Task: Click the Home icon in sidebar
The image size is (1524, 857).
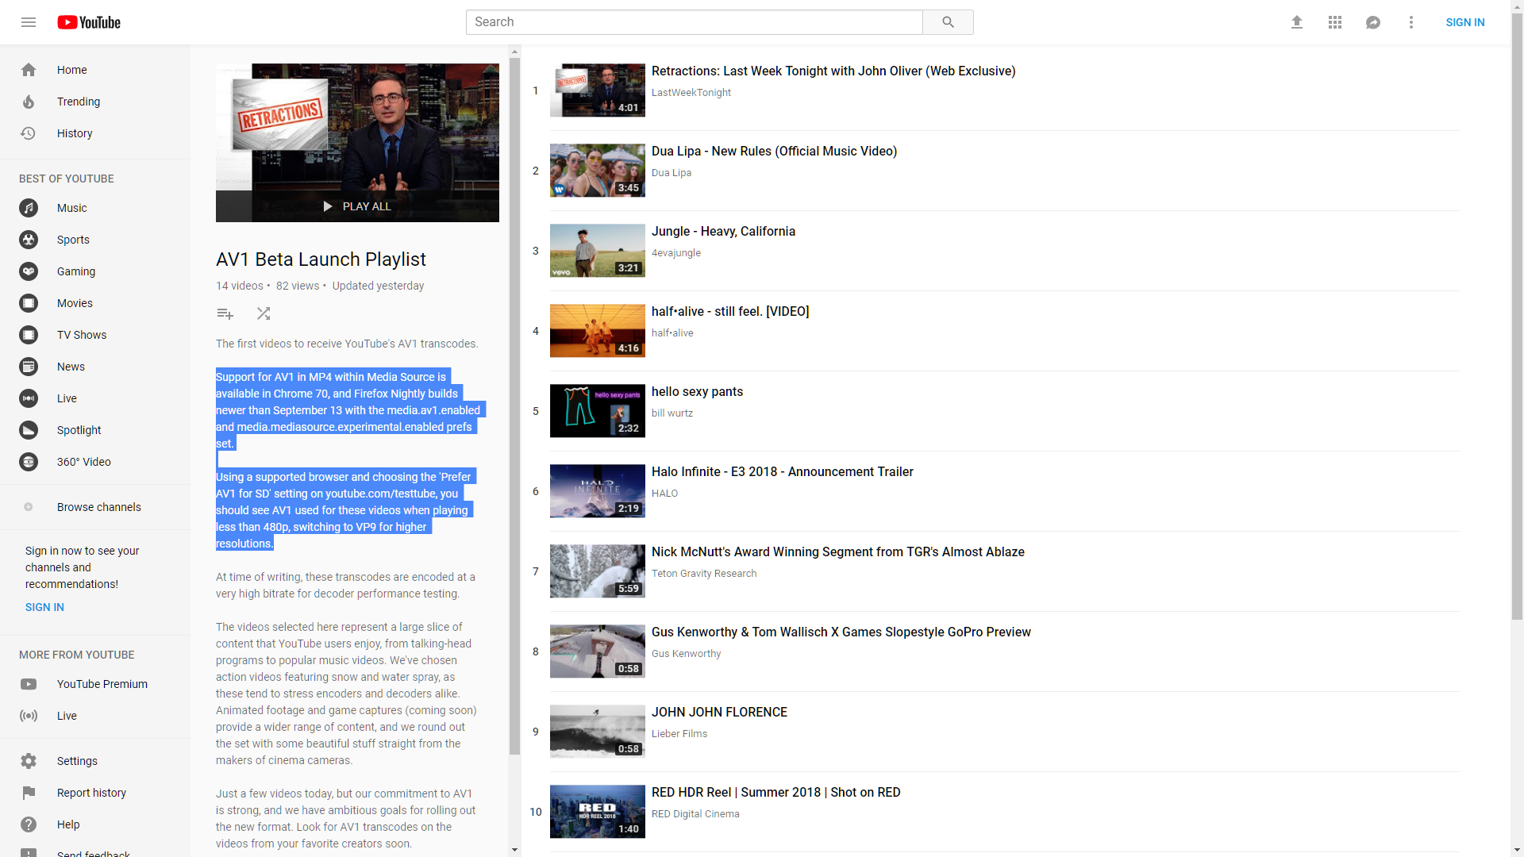Action: [x=29, y=70]
